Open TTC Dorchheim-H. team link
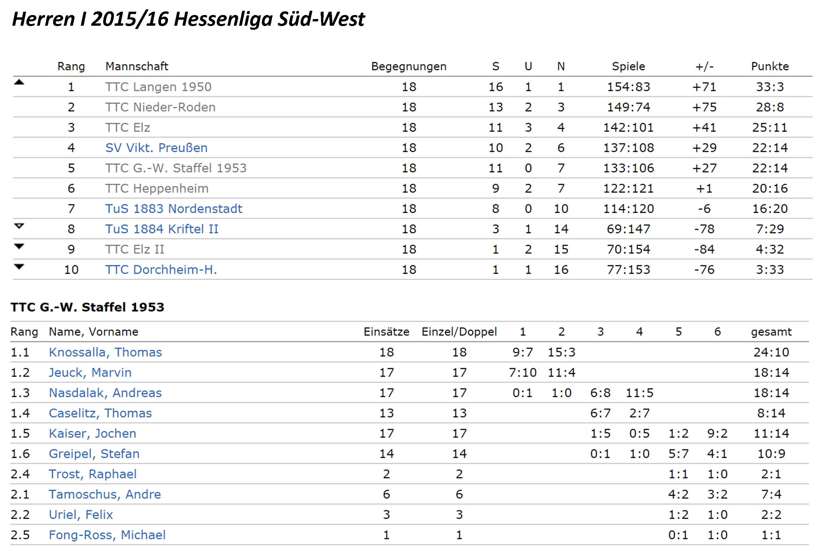 (x=161, y=270)
